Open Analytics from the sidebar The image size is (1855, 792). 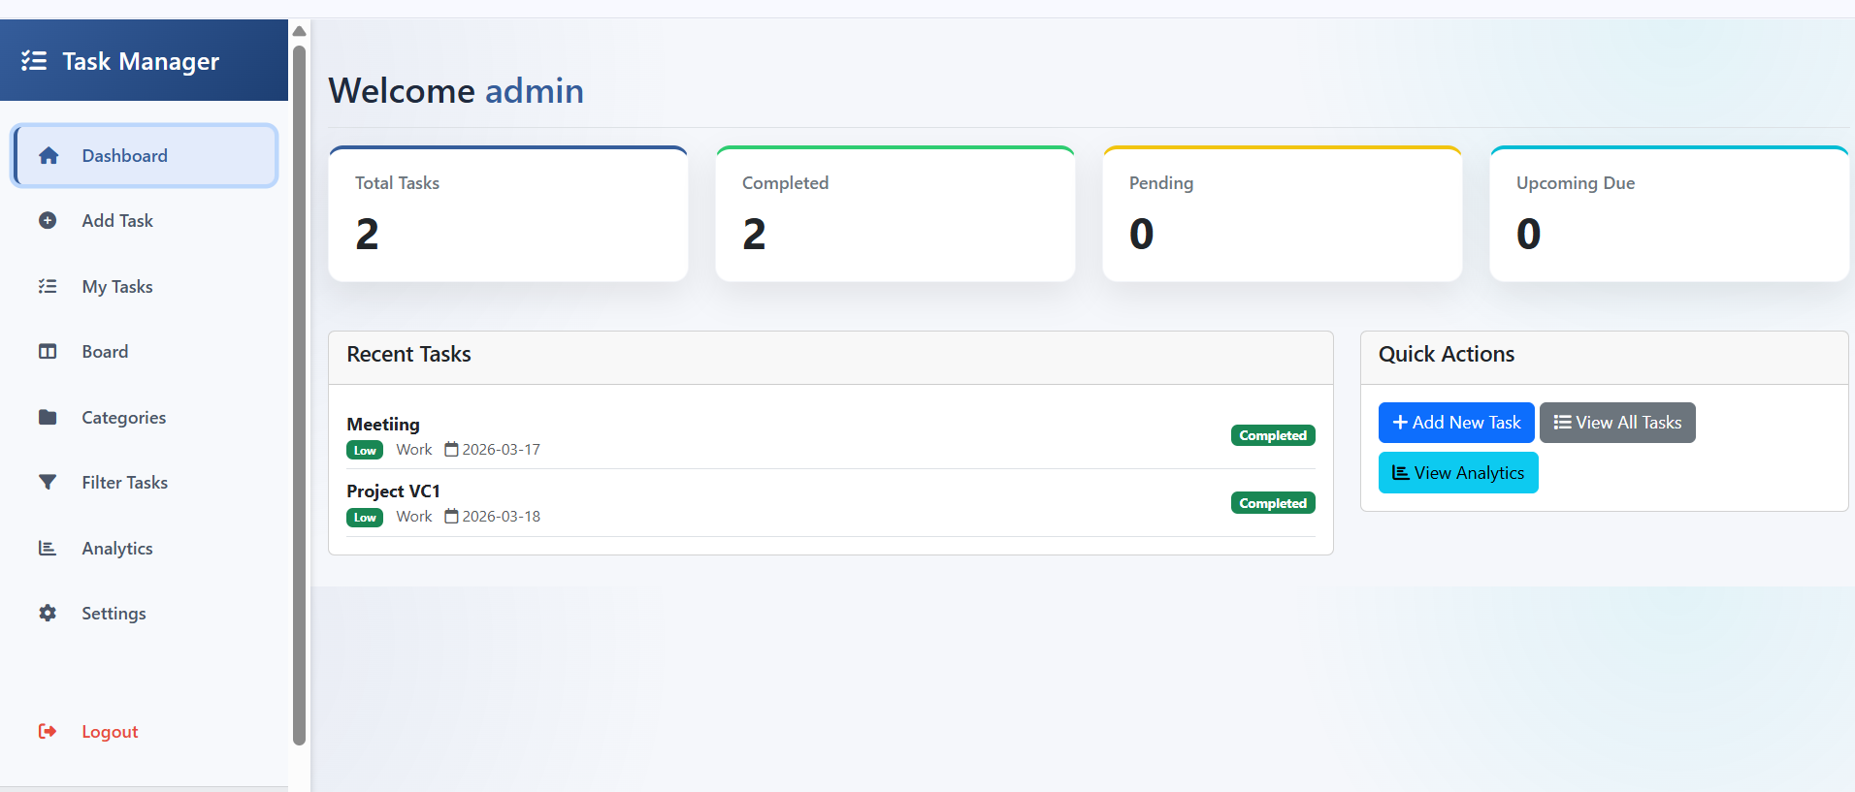145,549
